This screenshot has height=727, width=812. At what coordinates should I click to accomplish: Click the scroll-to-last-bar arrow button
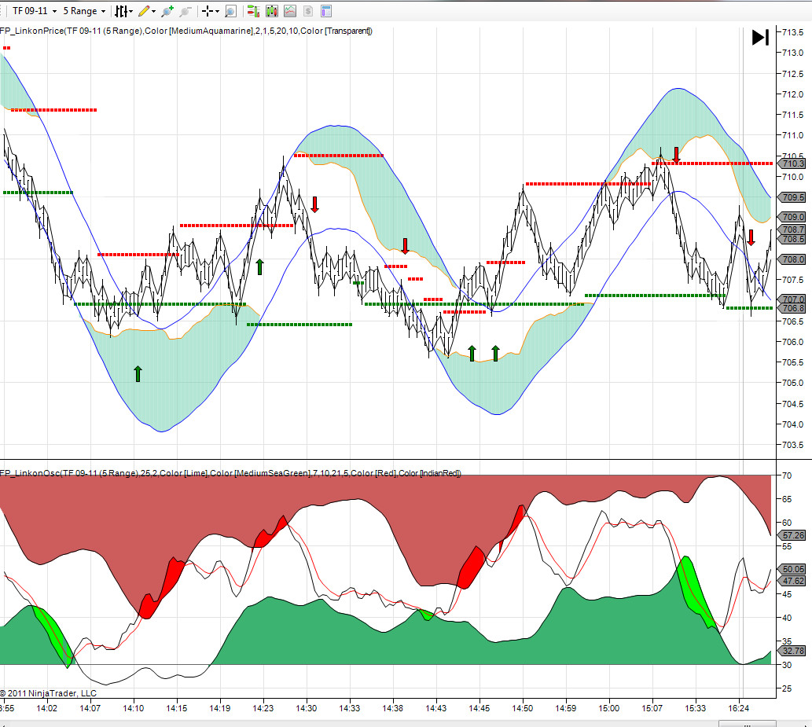tap(760, 37)
